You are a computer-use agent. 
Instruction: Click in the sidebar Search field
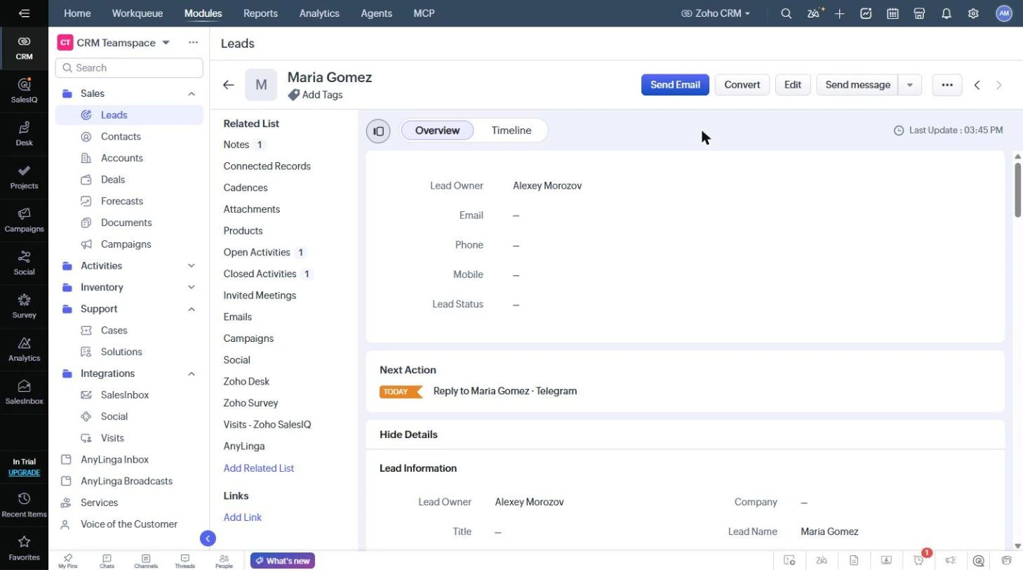pyautogui.click(x=129, y=68)
